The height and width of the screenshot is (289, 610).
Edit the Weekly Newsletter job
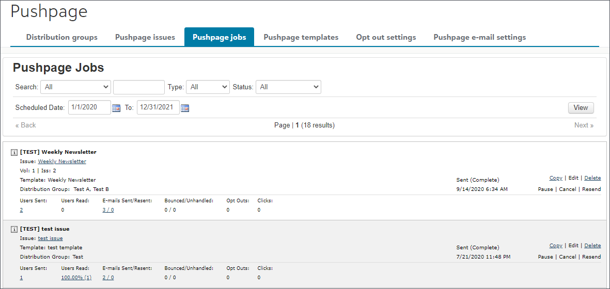tap(573, 178)
